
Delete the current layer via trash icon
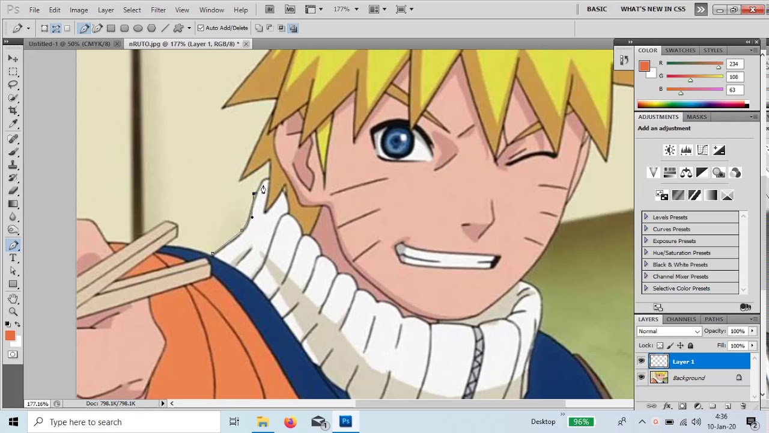743,407
